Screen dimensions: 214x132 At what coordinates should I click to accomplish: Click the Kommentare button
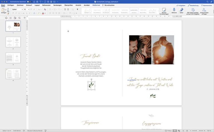(206, 5)
